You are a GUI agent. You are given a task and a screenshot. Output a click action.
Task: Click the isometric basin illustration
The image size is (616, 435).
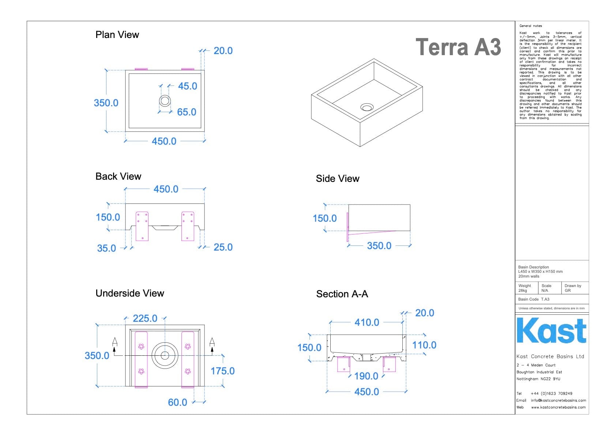pyautogui.click(x=367, y=103)
